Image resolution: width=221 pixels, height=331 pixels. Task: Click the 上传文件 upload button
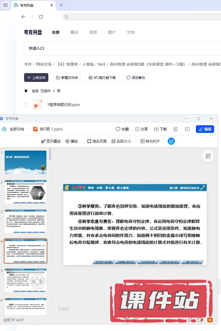[36, 78]
